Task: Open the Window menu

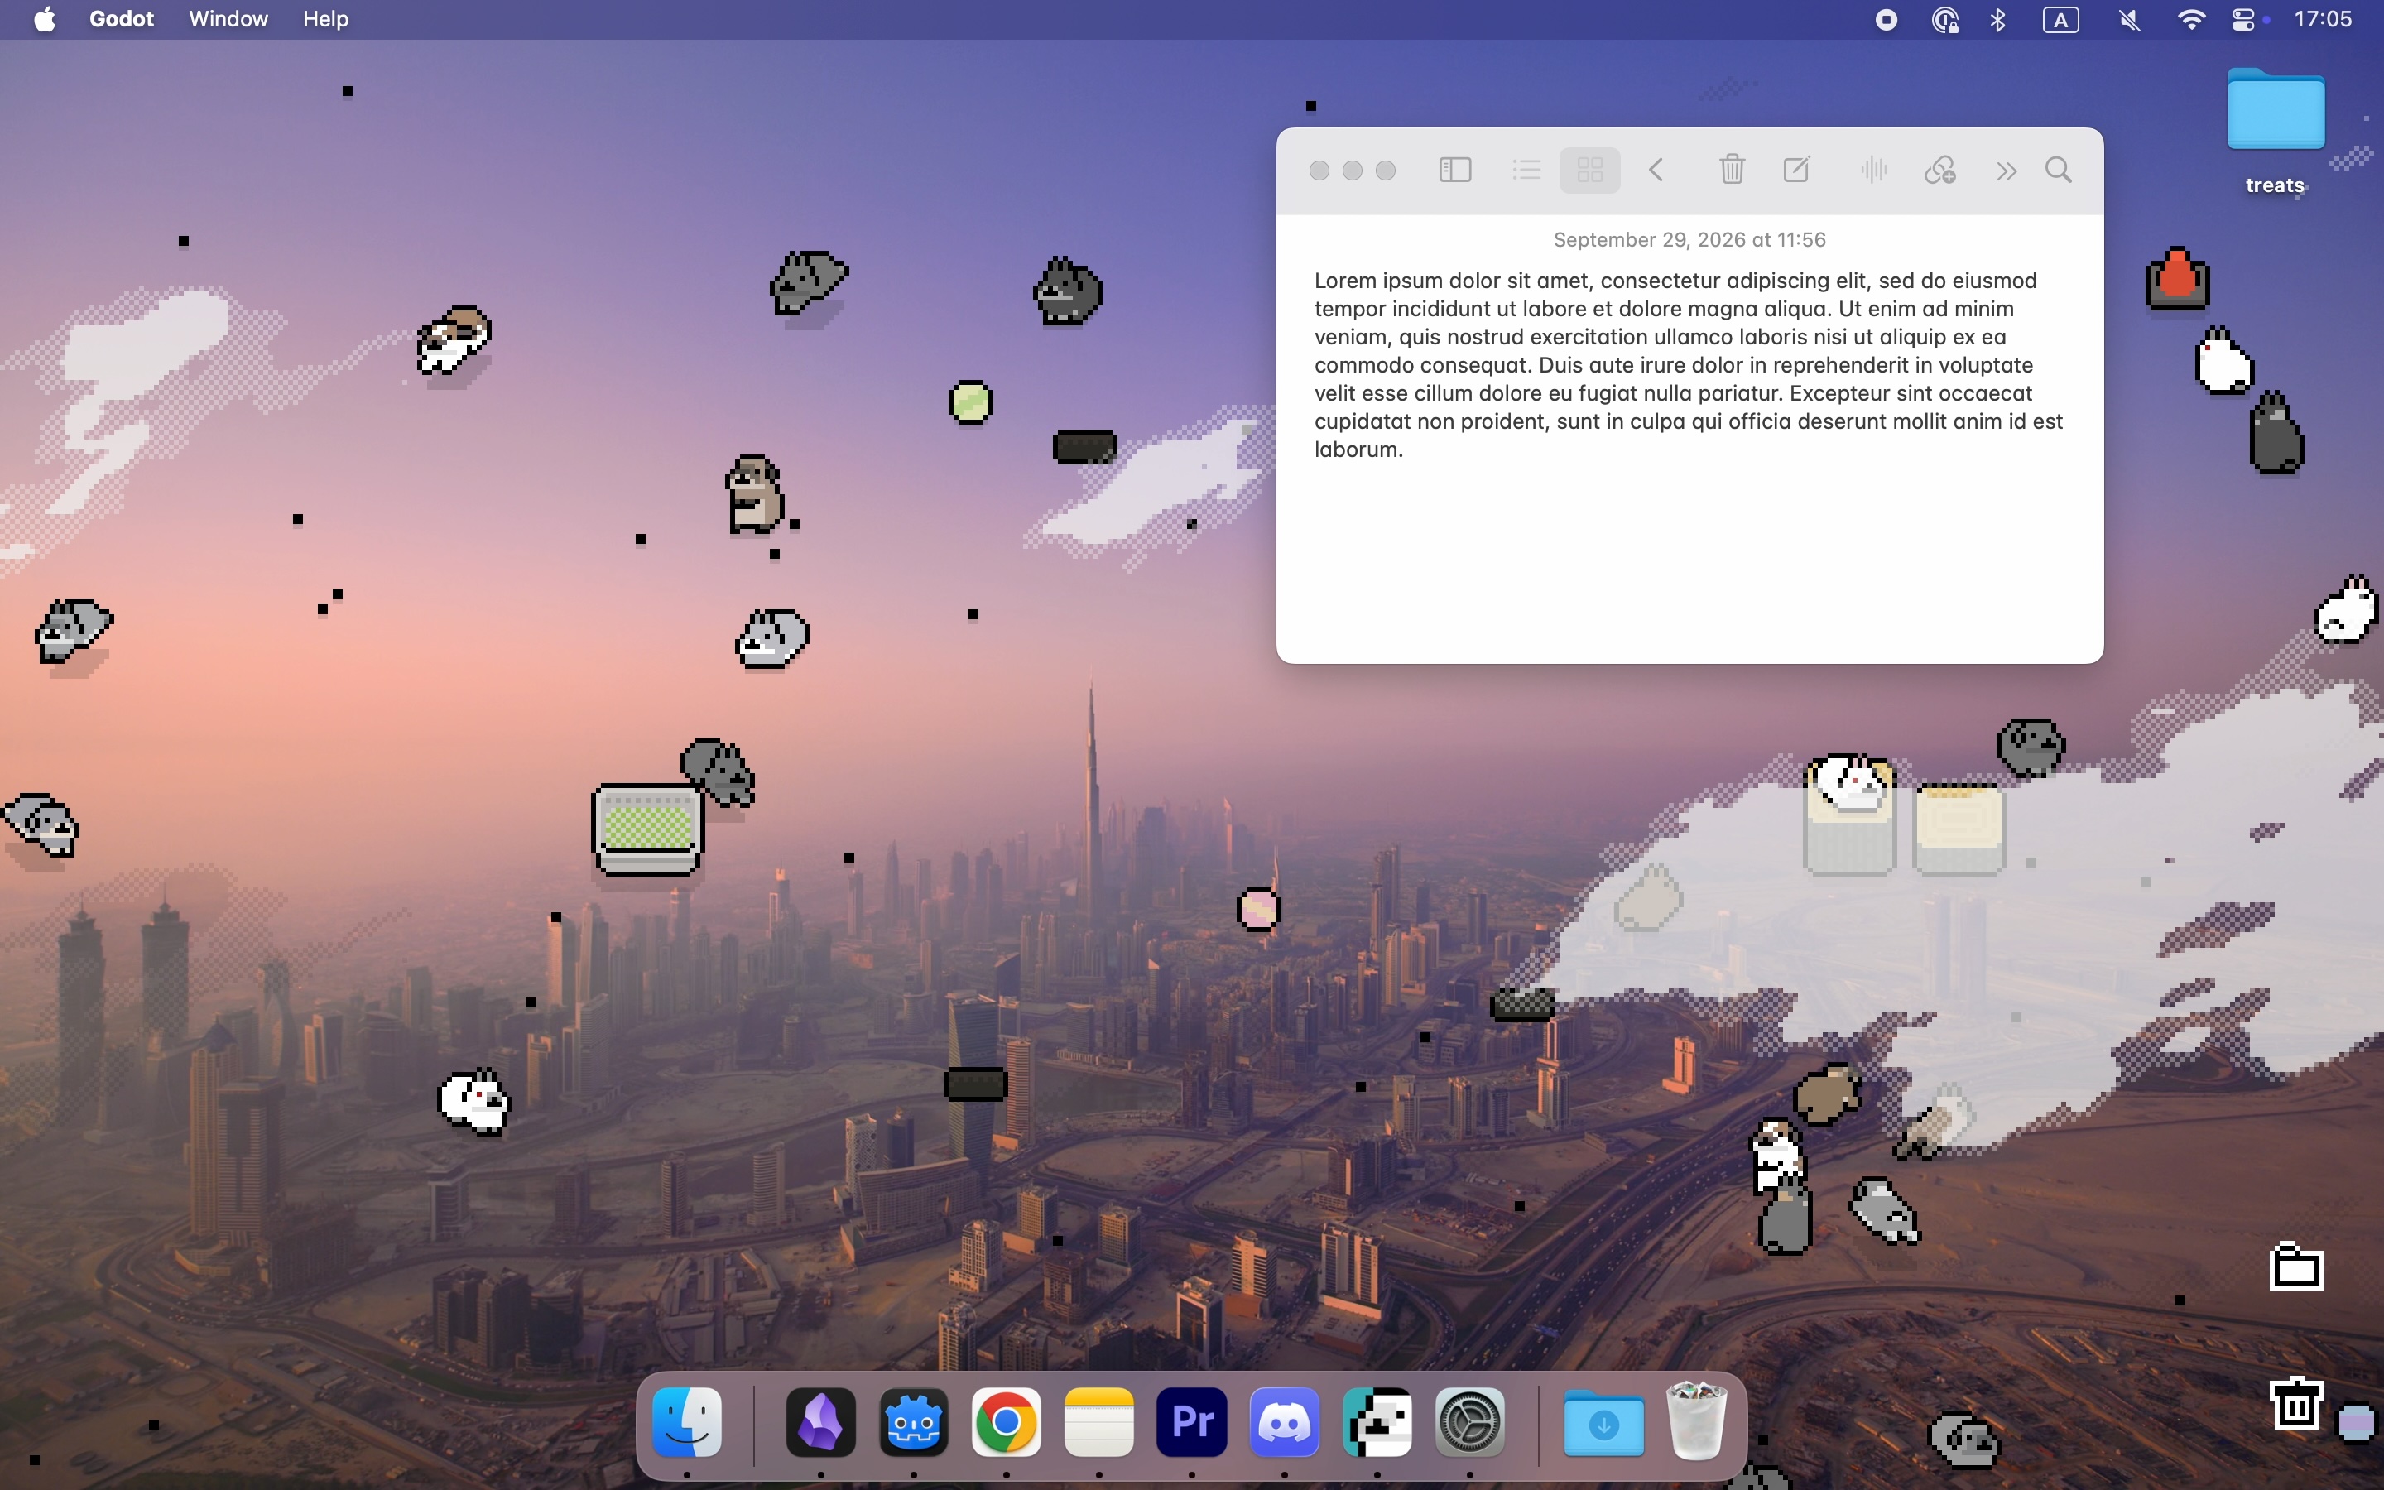Action: click(228, 20)
